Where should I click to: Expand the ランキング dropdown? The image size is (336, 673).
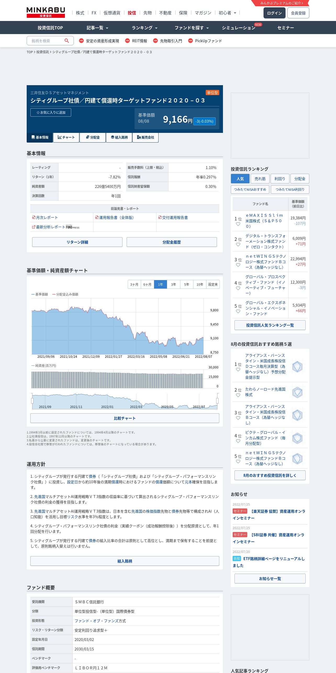(144, 28)
